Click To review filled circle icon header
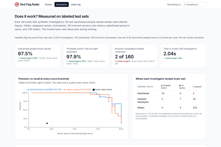Screen dimensions: 221x147 [180, 85]
